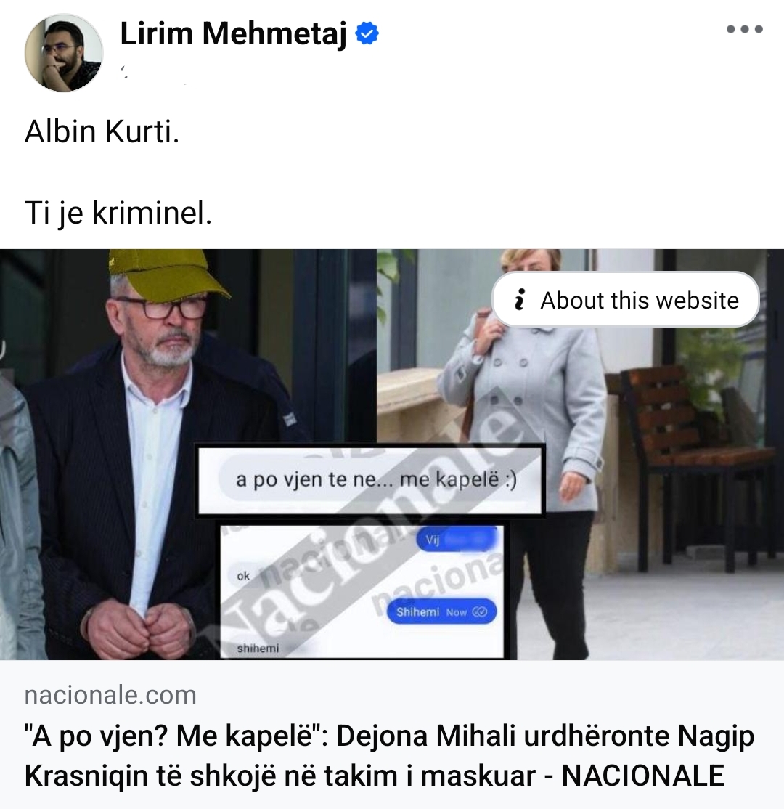Click the blue verified badge icon
The image size is (784, 809).
coord(367,33)
